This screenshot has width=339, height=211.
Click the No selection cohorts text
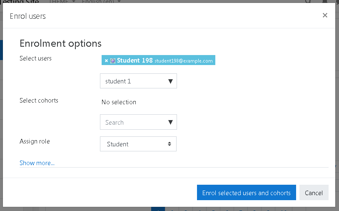(119, 102)
